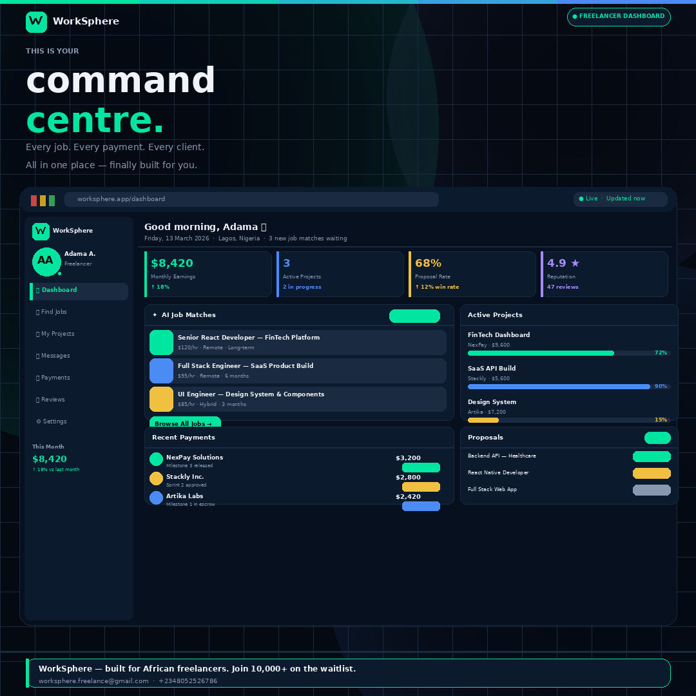Viewport: 696px width, 696px height.
Task: Open the 68% Proposal Rate card
Action: click(472, 275)
